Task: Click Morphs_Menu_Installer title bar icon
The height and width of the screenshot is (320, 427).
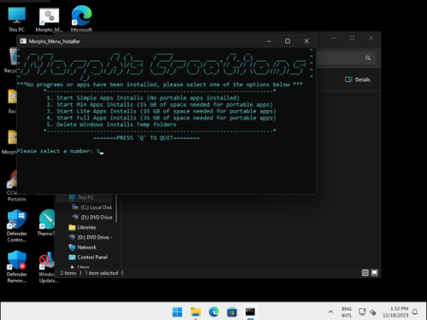Action: click(x=23, y=41)
